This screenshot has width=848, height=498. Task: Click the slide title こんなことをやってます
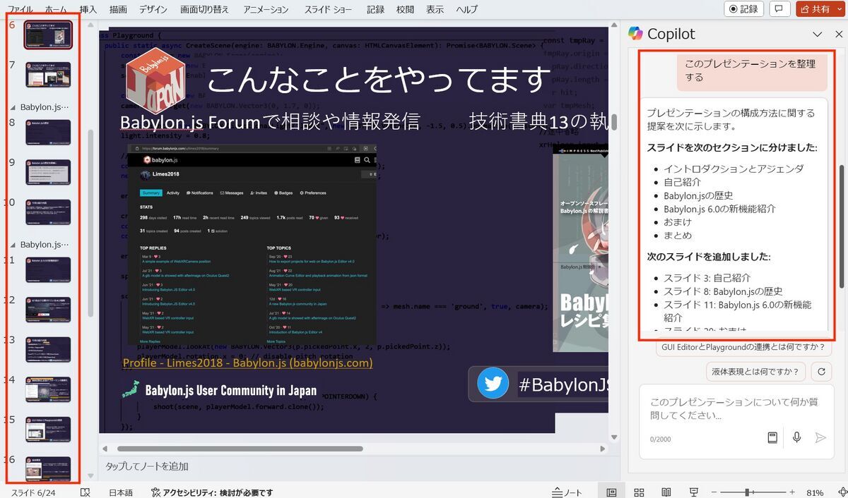[x=378, y=79]
